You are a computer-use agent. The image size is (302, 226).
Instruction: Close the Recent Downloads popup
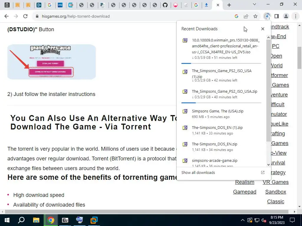click(263, 29)
